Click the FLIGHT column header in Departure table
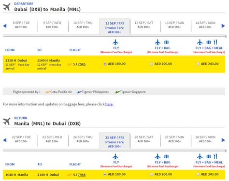Screen dimensions: 229x181 point(75,50)
